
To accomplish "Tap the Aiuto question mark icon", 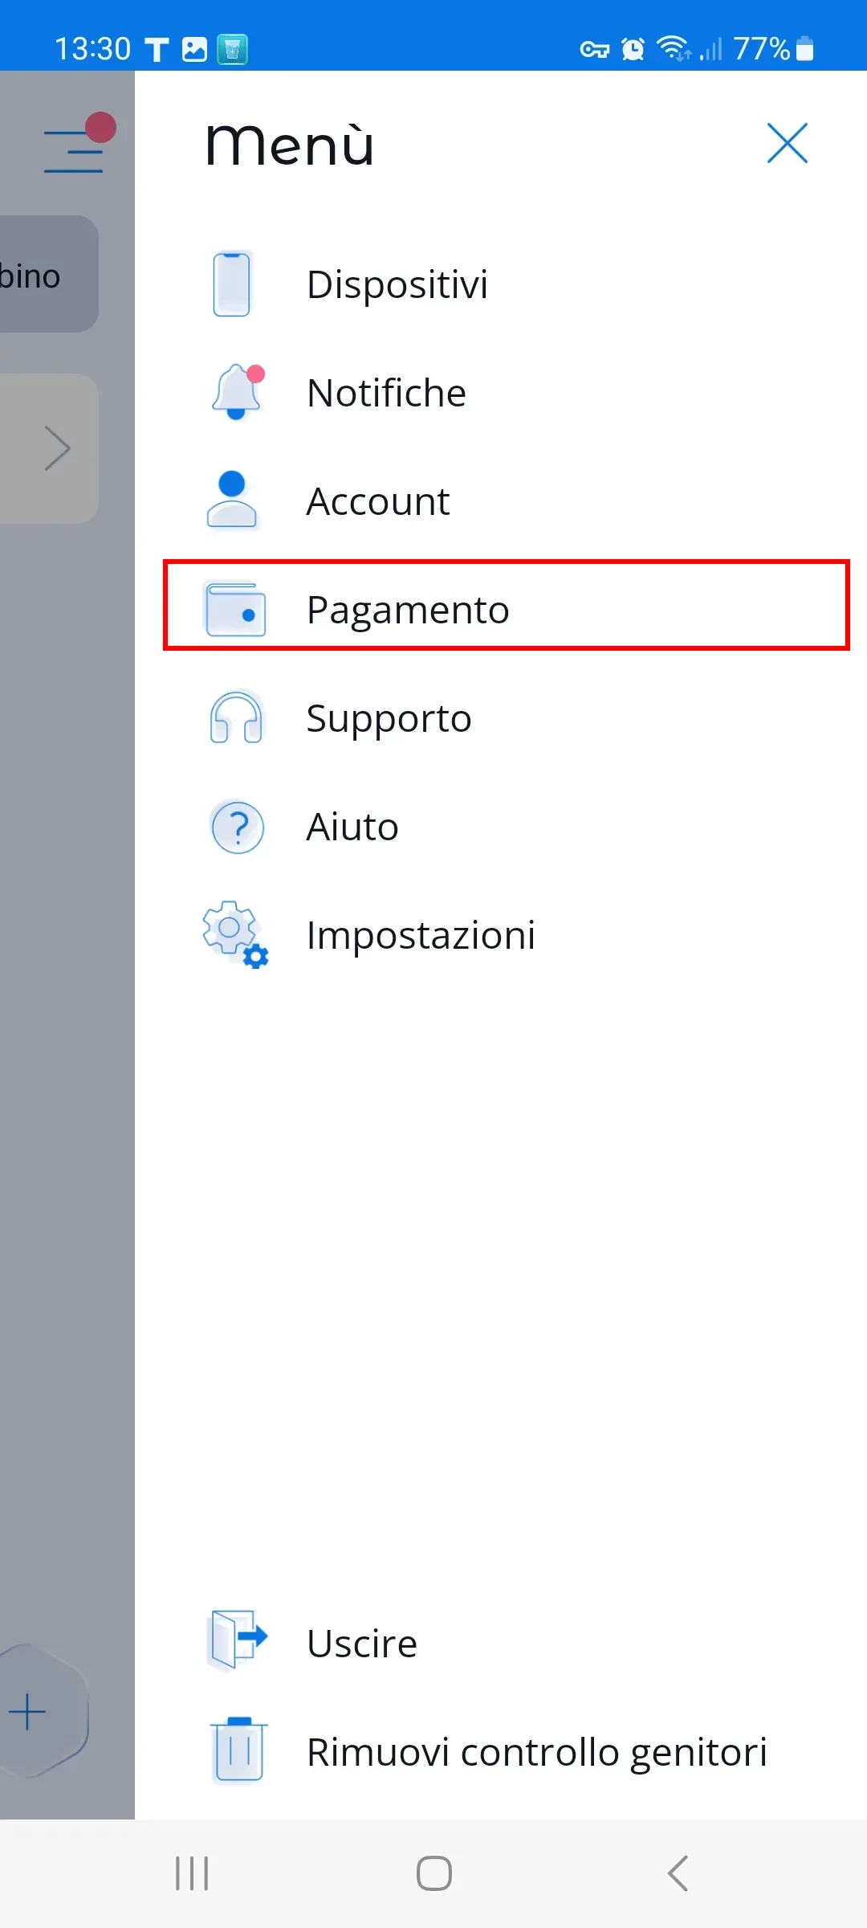I will coord(237,827).
